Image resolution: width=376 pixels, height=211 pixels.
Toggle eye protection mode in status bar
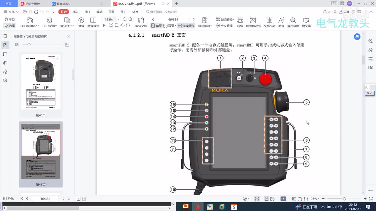tap(245, 199)
